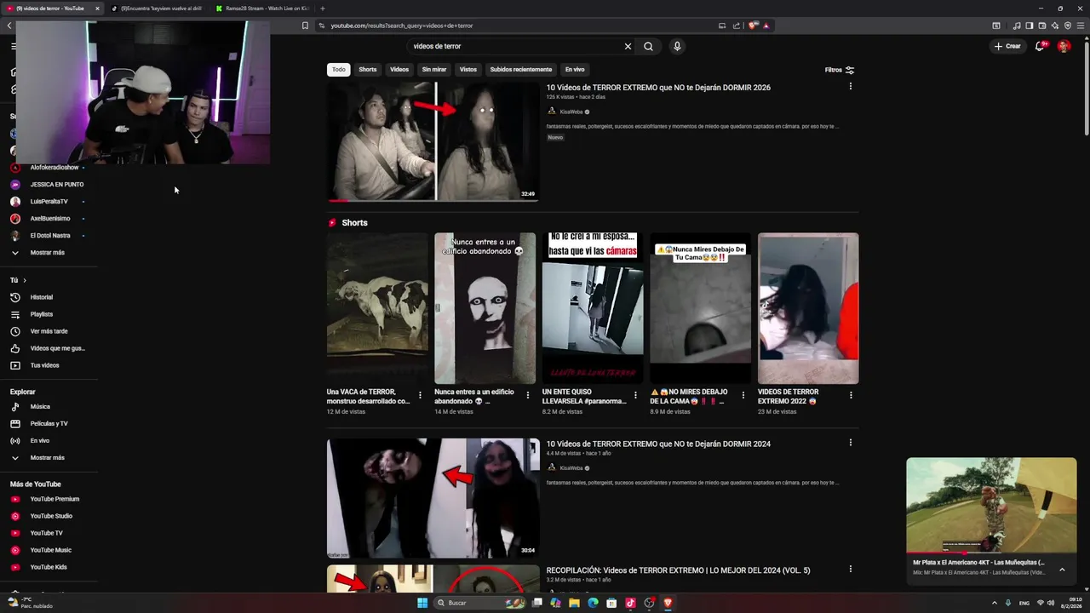Open the notifications bell
The image size is (1090, 613).
pyautogui.click(x=1040, y=46)
